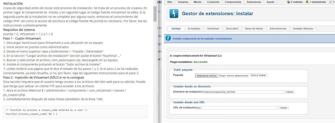The height and width of the screenshot is (123, 335).
Task: Click the 'Gestor de extensiones: Instalar' heading
Action: [x=217, y=14]
